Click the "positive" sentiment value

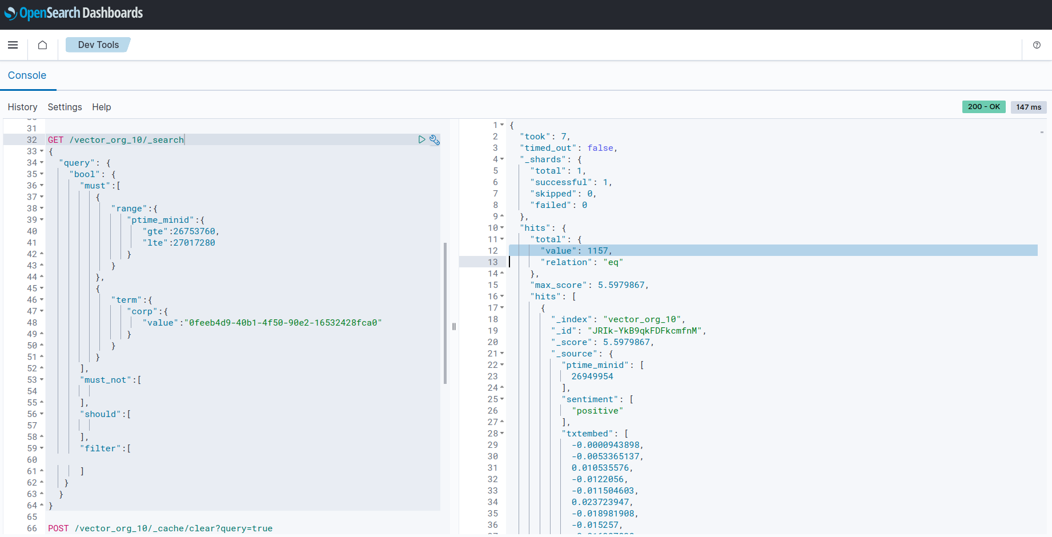pos(597,411)
